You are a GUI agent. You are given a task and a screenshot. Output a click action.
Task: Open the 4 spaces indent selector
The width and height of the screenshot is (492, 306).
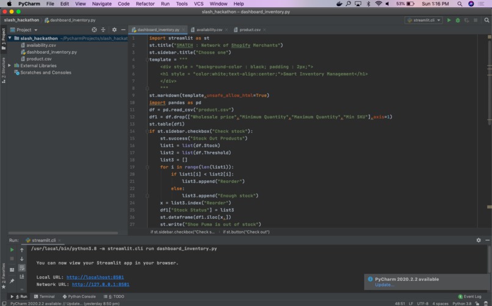[x=440, y=304]
